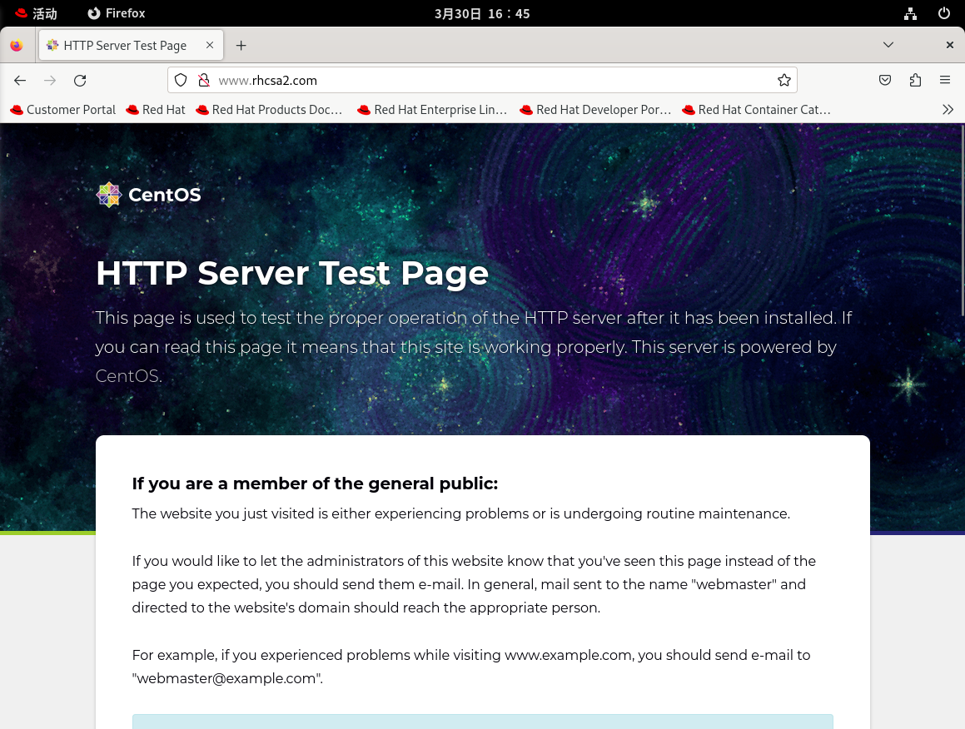Viewport: 965px width, 729px height.
Task: Open a new tab with plus button
Action: point(241,46)
